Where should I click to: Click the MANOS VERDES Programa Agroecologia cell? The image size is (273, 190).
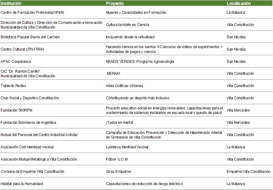[x=140, y=62]
